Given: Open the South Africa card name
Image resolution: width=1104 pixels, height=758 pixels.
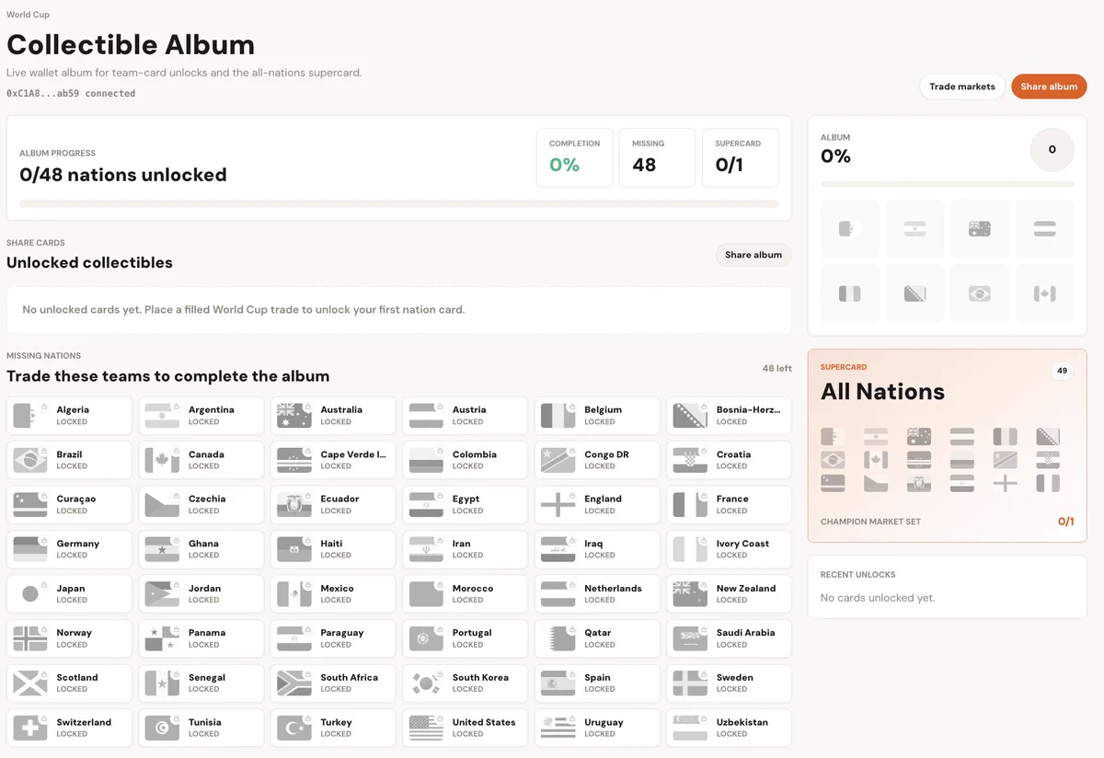Looking at the screenshot, I should (349, 678).
